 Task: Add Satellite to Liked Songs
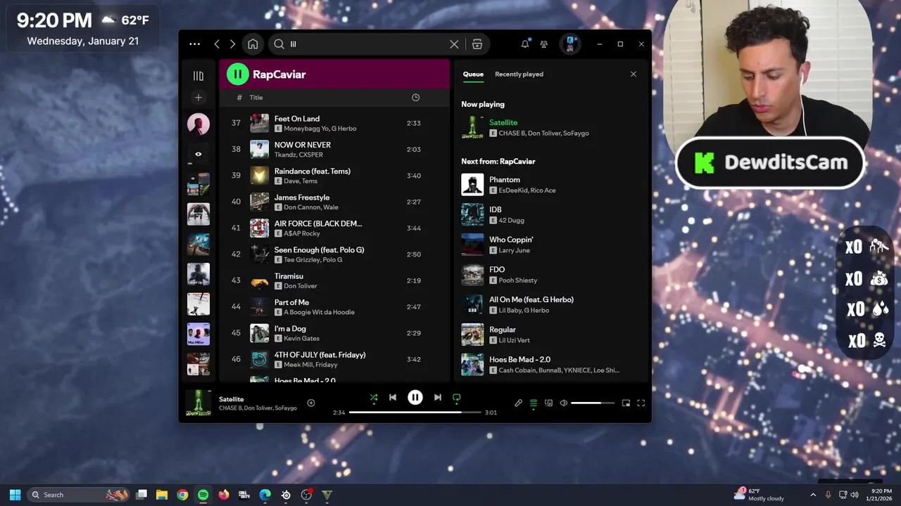coord(311,403)
